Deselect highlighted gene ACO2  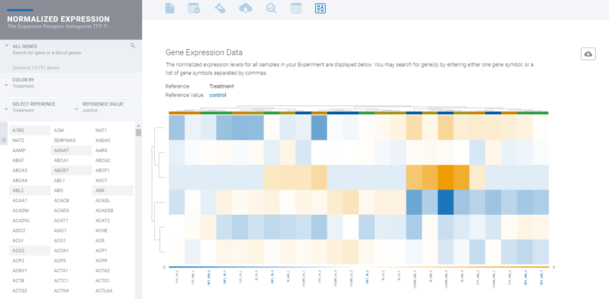click(29, 251)
